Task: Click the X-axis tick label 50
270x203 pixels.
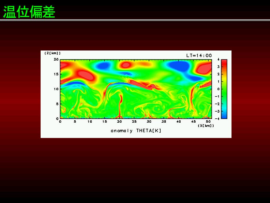Action: (208, 122)
